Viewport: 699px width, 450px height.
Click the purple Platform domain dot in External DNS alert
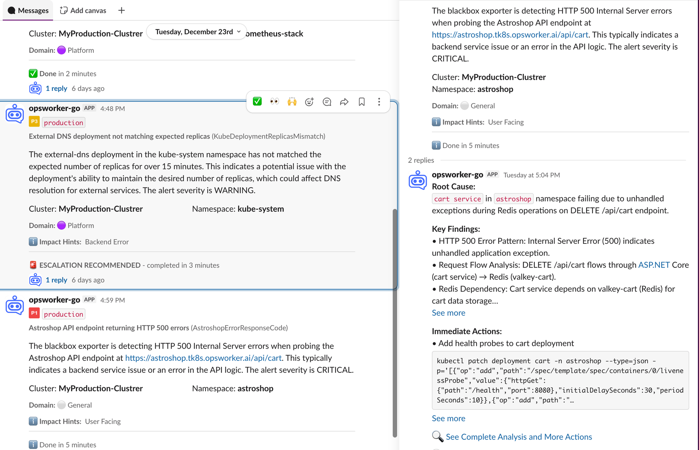pyautogui.click(x=62, y=226)
